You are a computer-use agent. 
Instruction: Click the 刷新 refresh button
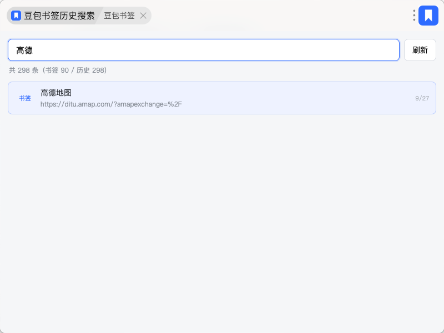[420, 50]
